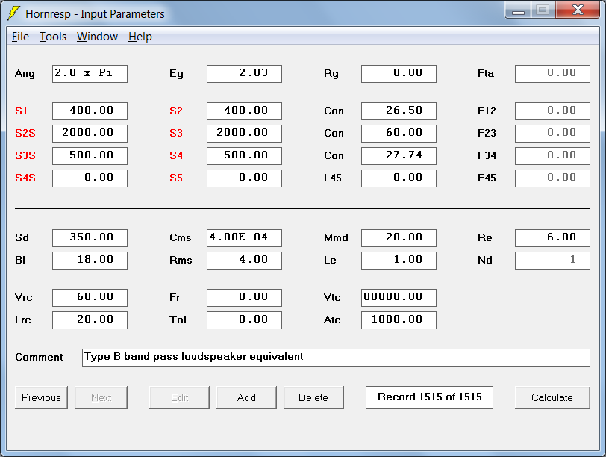
Task: Click the red S2 label
Action: 176,111
